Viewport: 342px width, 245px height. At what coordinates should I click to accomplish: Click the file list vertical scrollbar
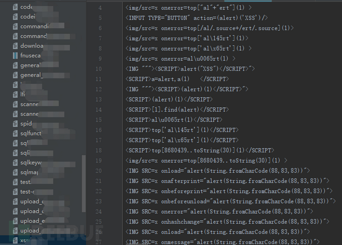point(84,184)
